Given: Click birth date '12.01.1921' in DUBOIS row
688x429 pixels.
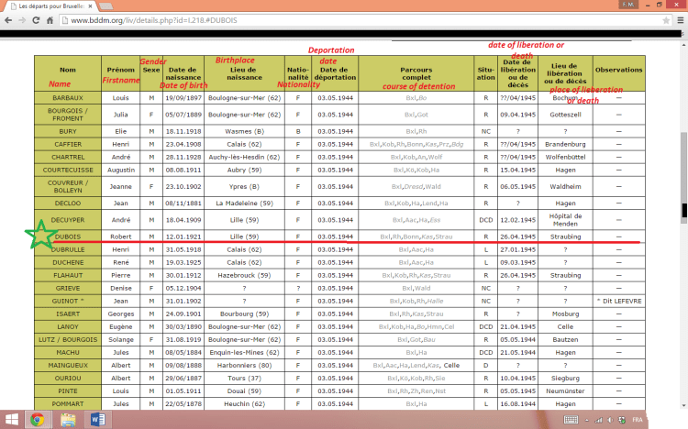Looking at the screenshot, I should point(183,236).
